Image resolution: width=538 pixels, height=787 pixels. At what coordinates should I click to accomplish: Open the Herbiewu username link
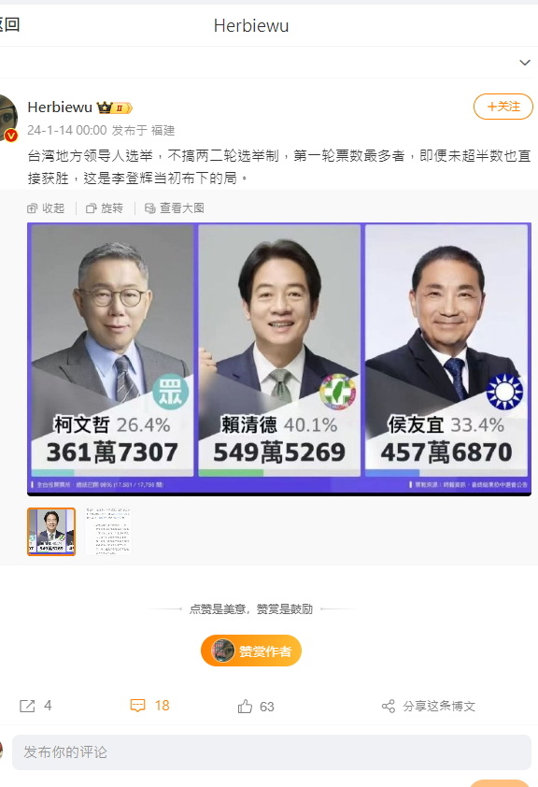tap(60, 107)
